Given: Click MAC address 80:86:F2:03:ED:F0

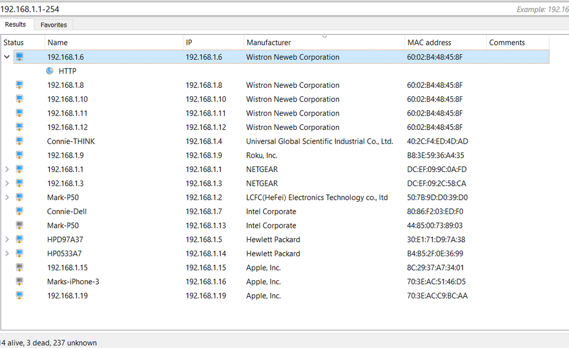Looking at the screenshot, I should tap(435, 211).
